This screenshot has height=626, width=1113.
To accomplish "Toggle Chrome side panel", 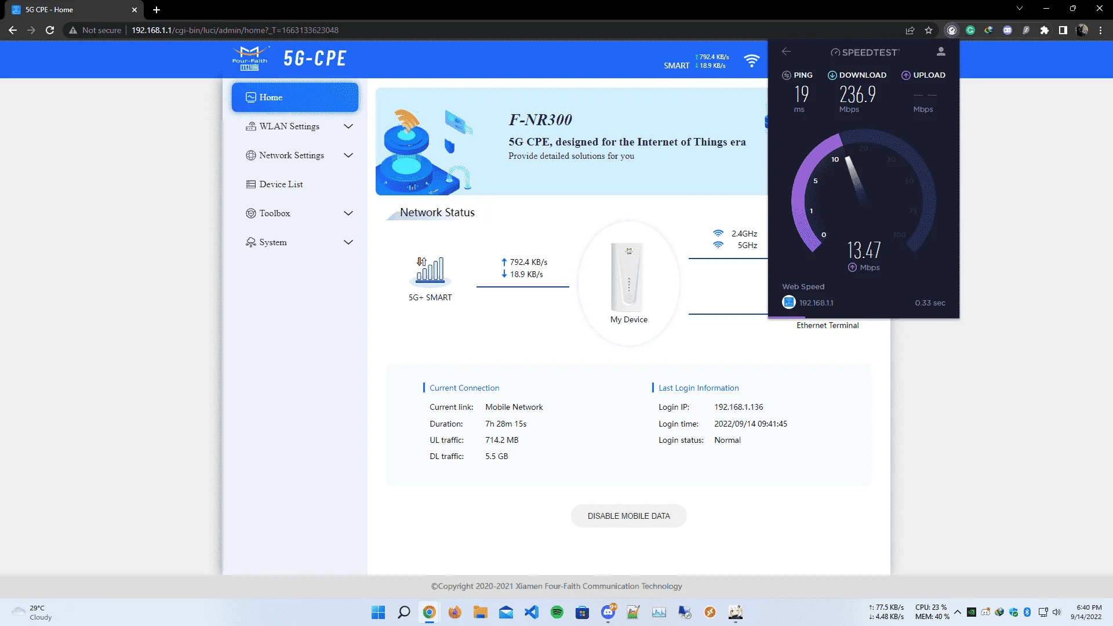I will (1063, 30).
